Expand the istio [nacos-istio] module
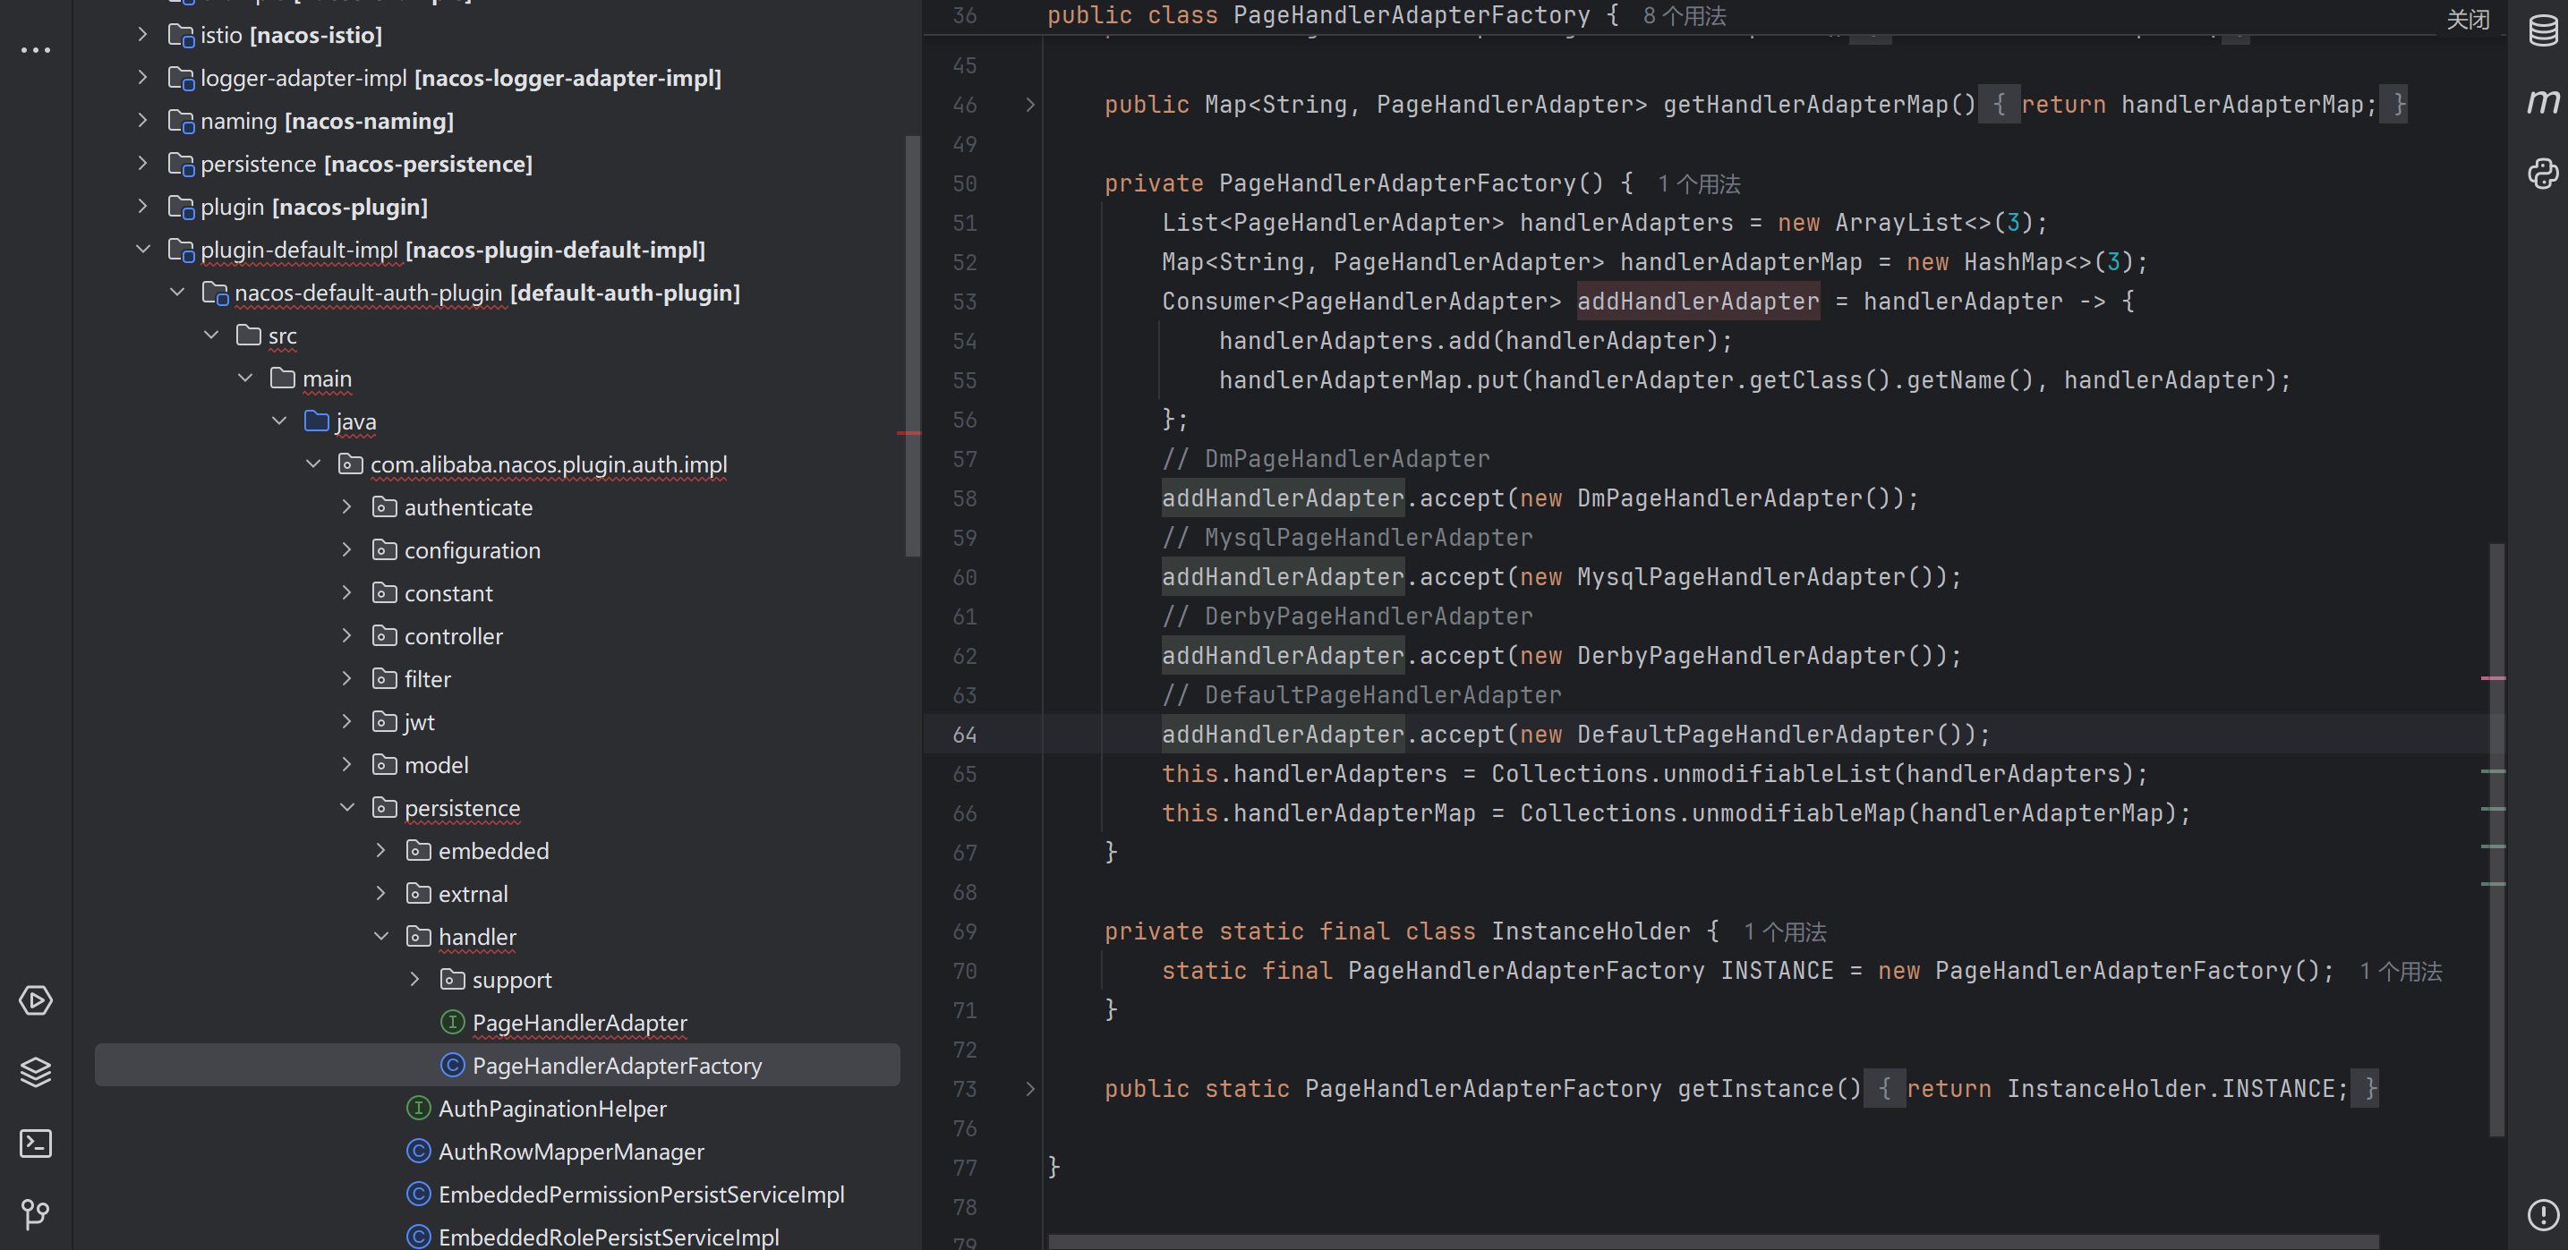2568x1250 pixels. coord(142,35)
